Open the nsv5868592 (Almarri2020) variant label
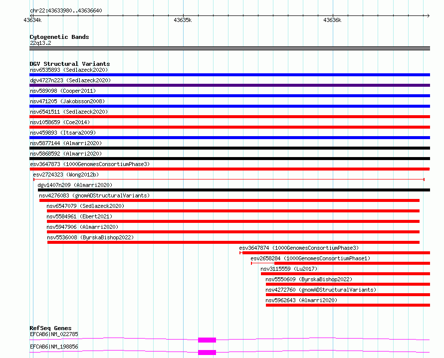This screenshot has width=444, height=358. click(66, 154)
